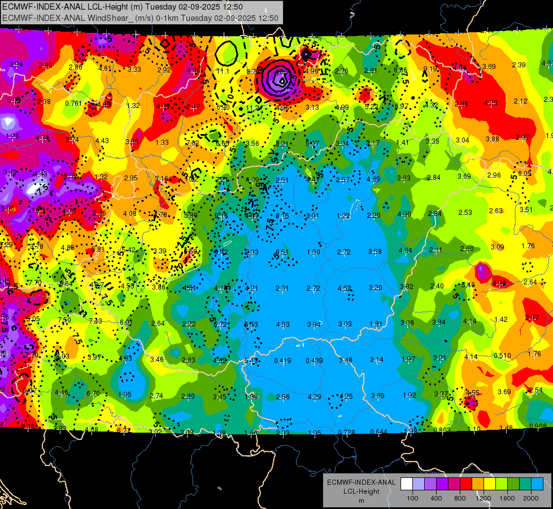Image resolution: width=553 pixels, height=509 pixels.
Task: Click the wind shear value 0.439
Action: pos(314,361)
